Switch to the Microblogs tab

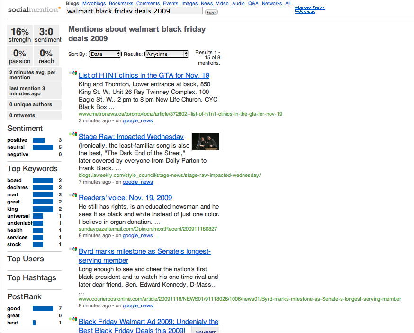click(94, 4)
